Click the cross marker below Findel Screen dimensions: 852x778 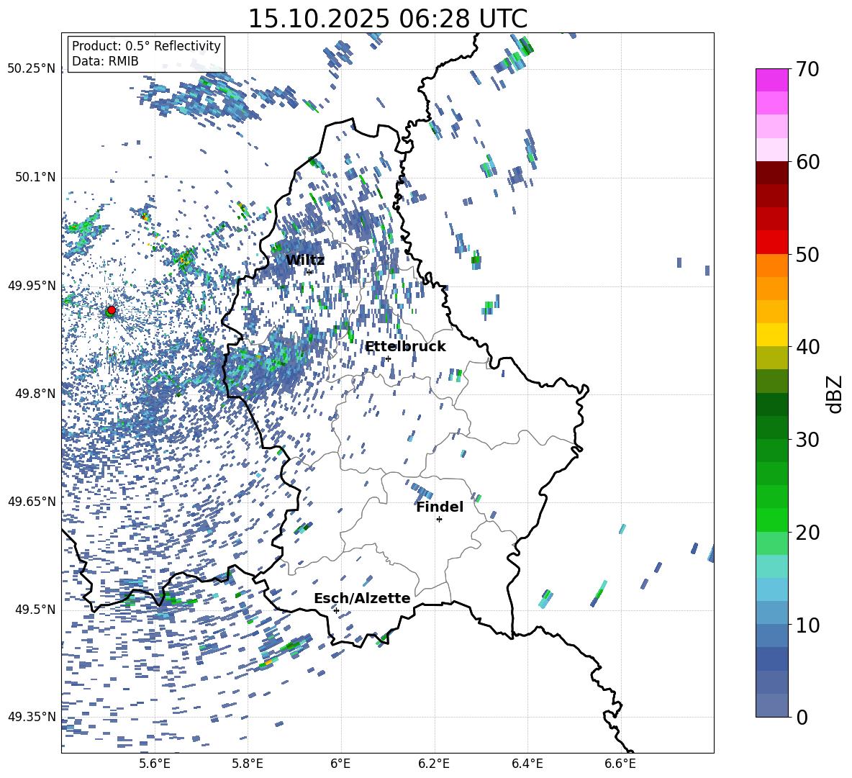(440, 520)
